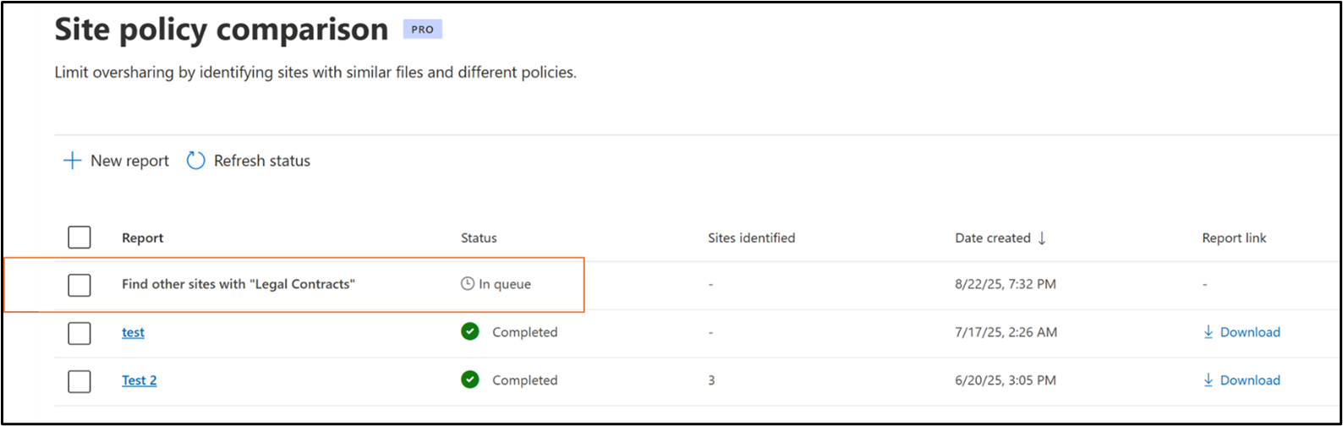Sort by Date created arrow
The image size is (1343, 426).
[x=1042, y=238]
